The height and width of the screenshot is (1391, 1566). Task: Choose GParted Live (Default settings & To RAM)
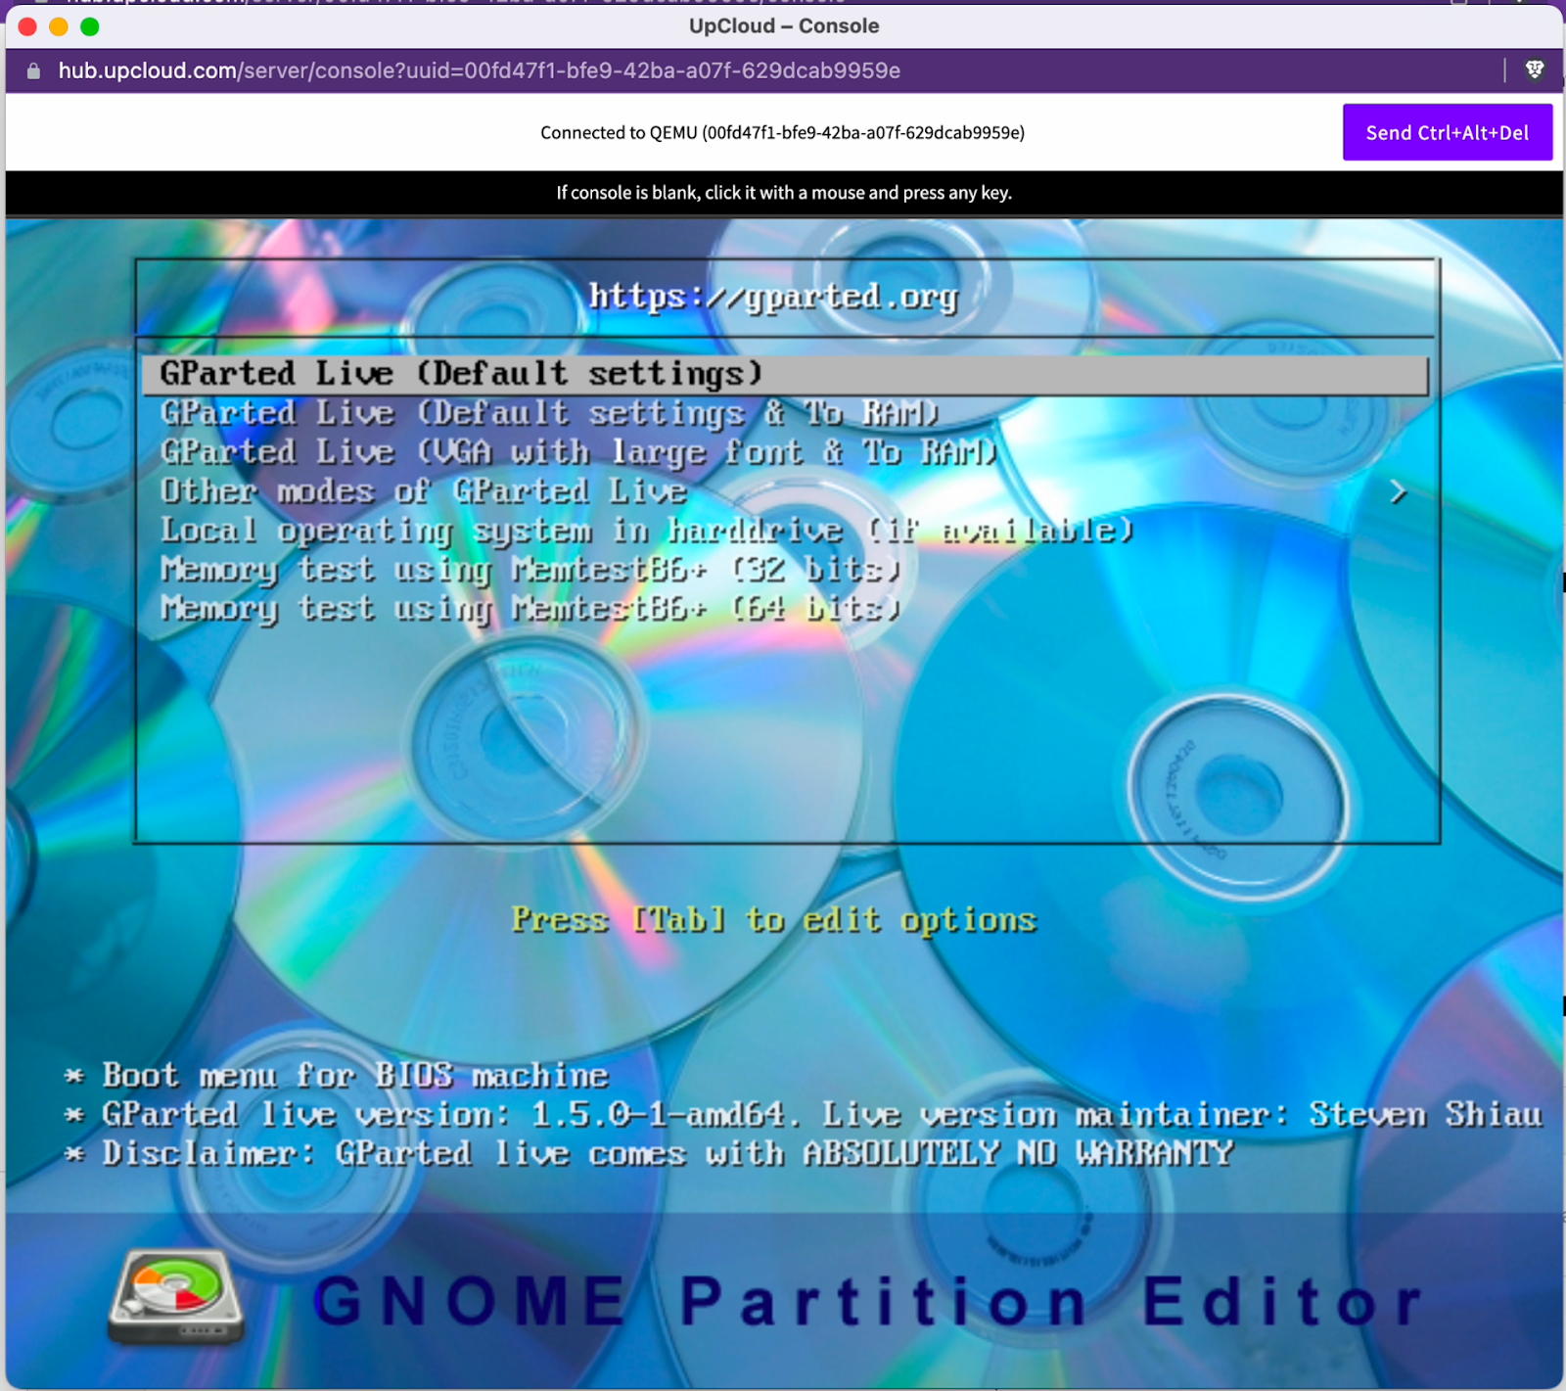pyautogui.click(x=549, y=413)
